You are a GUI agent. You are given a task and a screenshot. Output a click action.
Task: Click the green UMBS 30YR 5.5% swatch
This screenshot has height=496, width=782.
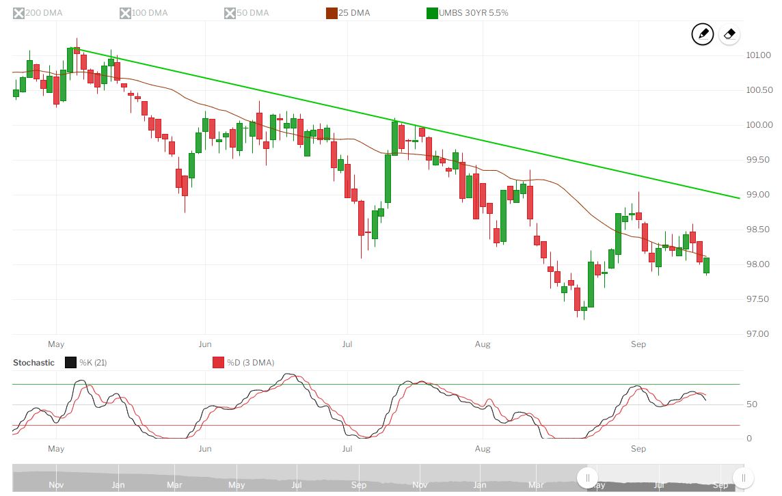coord(433,13)
